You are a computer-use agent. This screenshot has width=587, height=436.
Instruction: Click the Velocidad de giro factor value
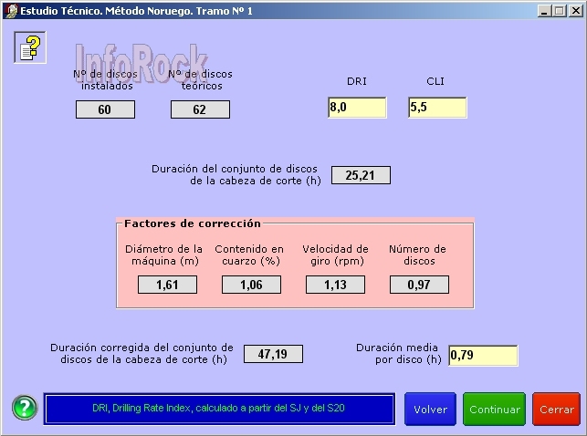(x=335, y=285)
